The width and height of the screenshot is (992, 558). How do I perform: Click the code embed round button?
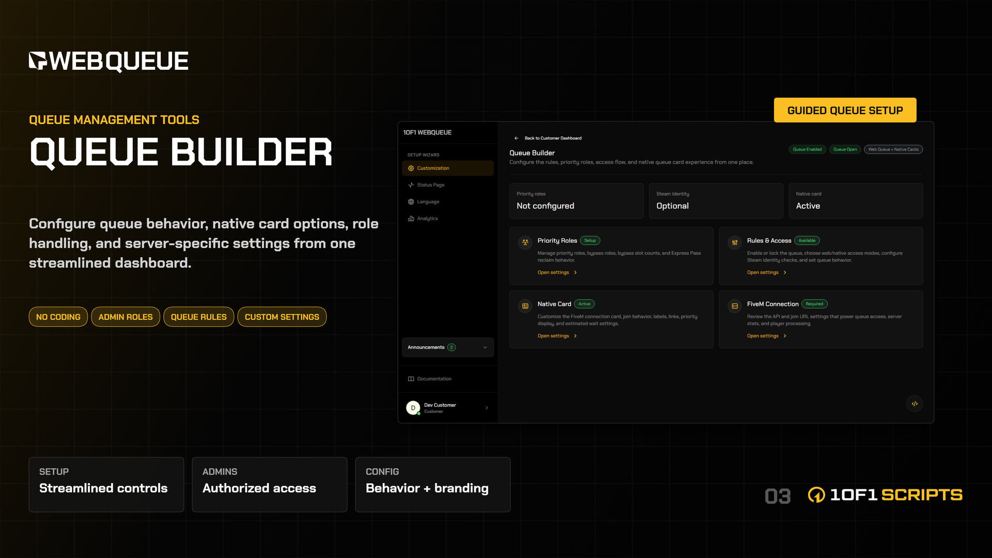(x=915, y=404)
